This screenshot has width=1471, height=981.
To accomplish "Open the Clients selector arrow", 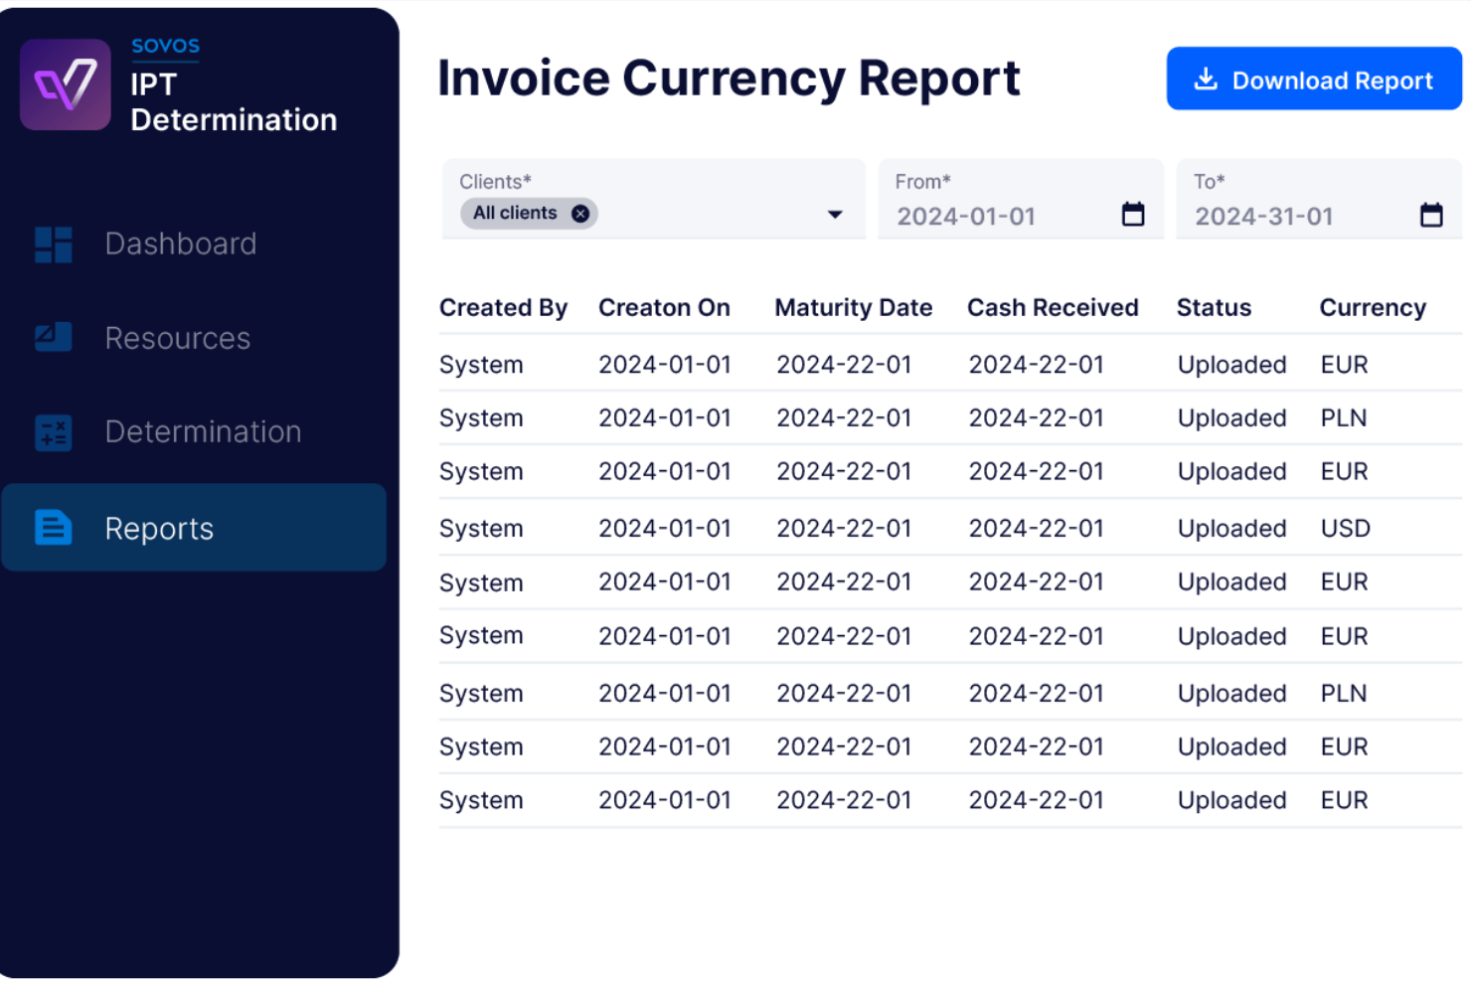I will (x=834, y=214).
